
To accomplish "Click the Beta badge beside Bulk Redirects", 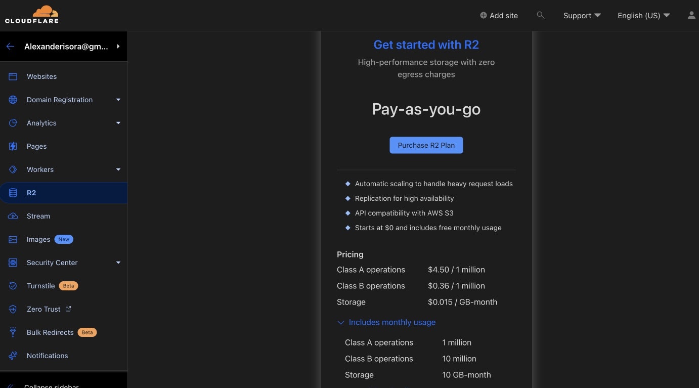I will click(x=87, y=332).
